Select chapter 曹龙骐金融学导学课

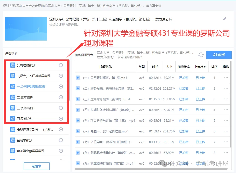31,151
